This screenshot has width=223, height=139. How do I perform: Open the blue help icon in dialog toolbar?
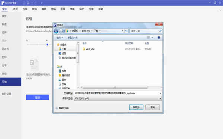click(159, 37)
